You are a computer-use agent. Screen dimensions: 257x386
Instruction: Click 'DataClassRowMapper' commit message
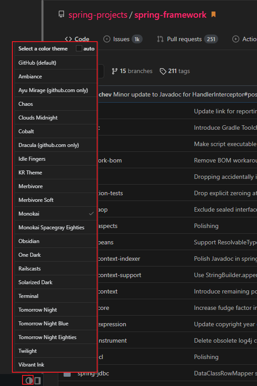pos(225,374)
